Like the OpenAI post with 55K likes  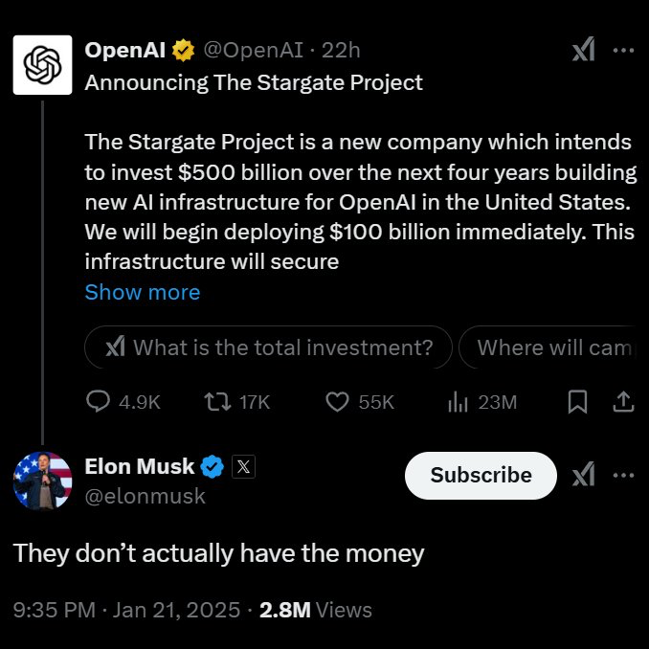tap(337, 402)
